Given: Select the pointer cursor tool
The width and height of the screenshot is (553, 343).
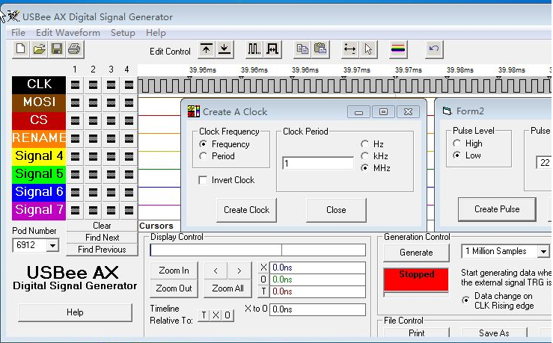Looking at the screenshot, I should coord(368,49).
